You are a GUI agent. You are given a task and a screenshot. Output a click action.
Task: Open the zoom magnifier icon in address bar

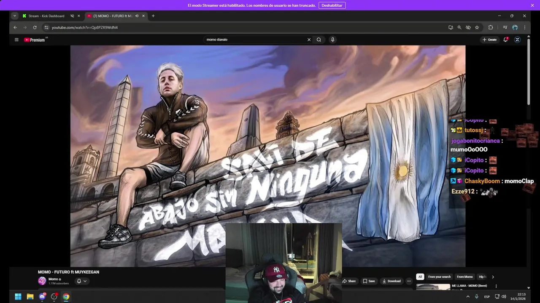click(x=459, y=27)
